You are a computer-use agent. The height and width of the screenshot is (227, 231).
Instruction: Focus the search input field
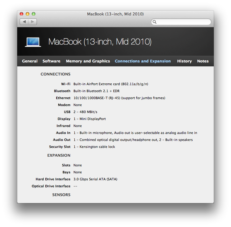[181, 22]
